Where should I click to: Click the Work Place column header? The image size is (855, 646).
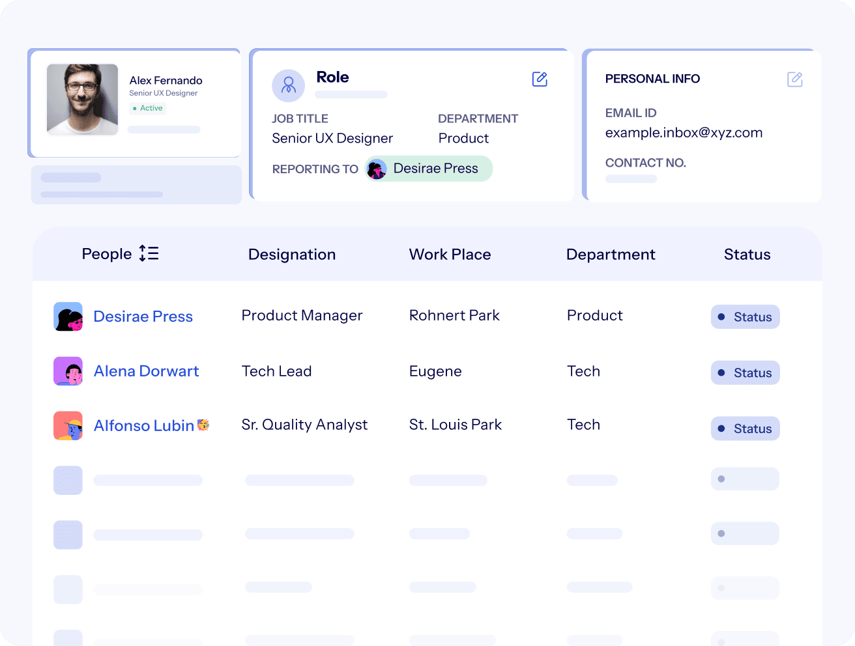click(x=450, y=255)
